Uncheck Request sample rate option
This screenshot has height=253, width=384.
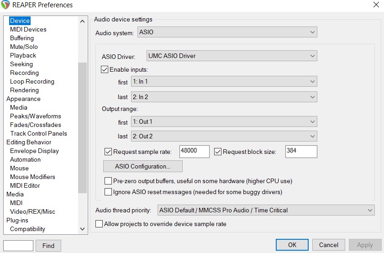(x=108, y=152)
